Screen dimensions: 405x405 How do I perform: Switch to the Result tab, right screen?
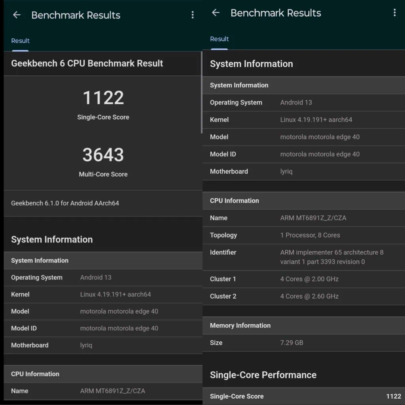tap(220, 39)
